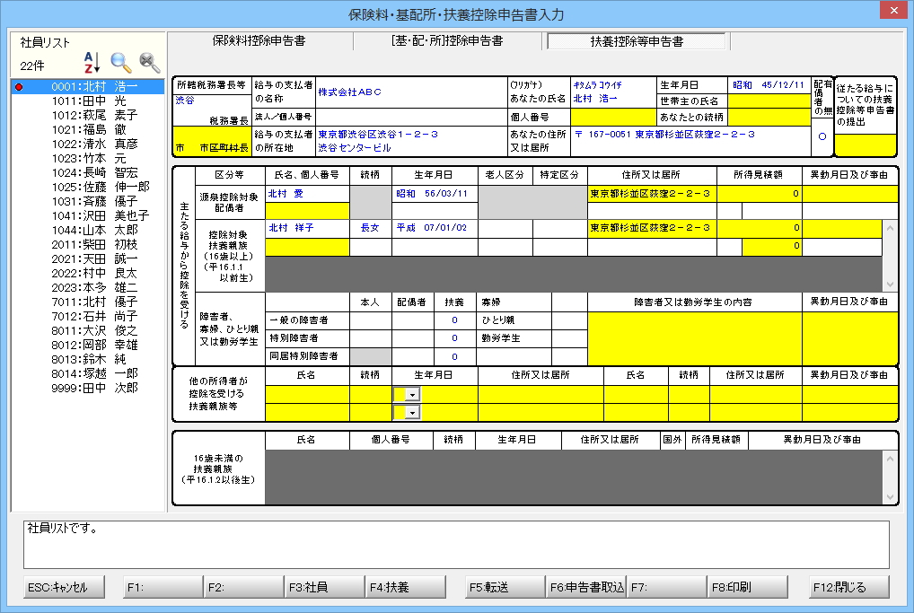Click blank F7: function button

point(667,587)
